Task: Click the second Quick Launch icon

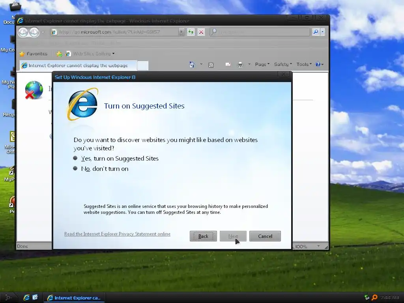Action: coord(35,297)
